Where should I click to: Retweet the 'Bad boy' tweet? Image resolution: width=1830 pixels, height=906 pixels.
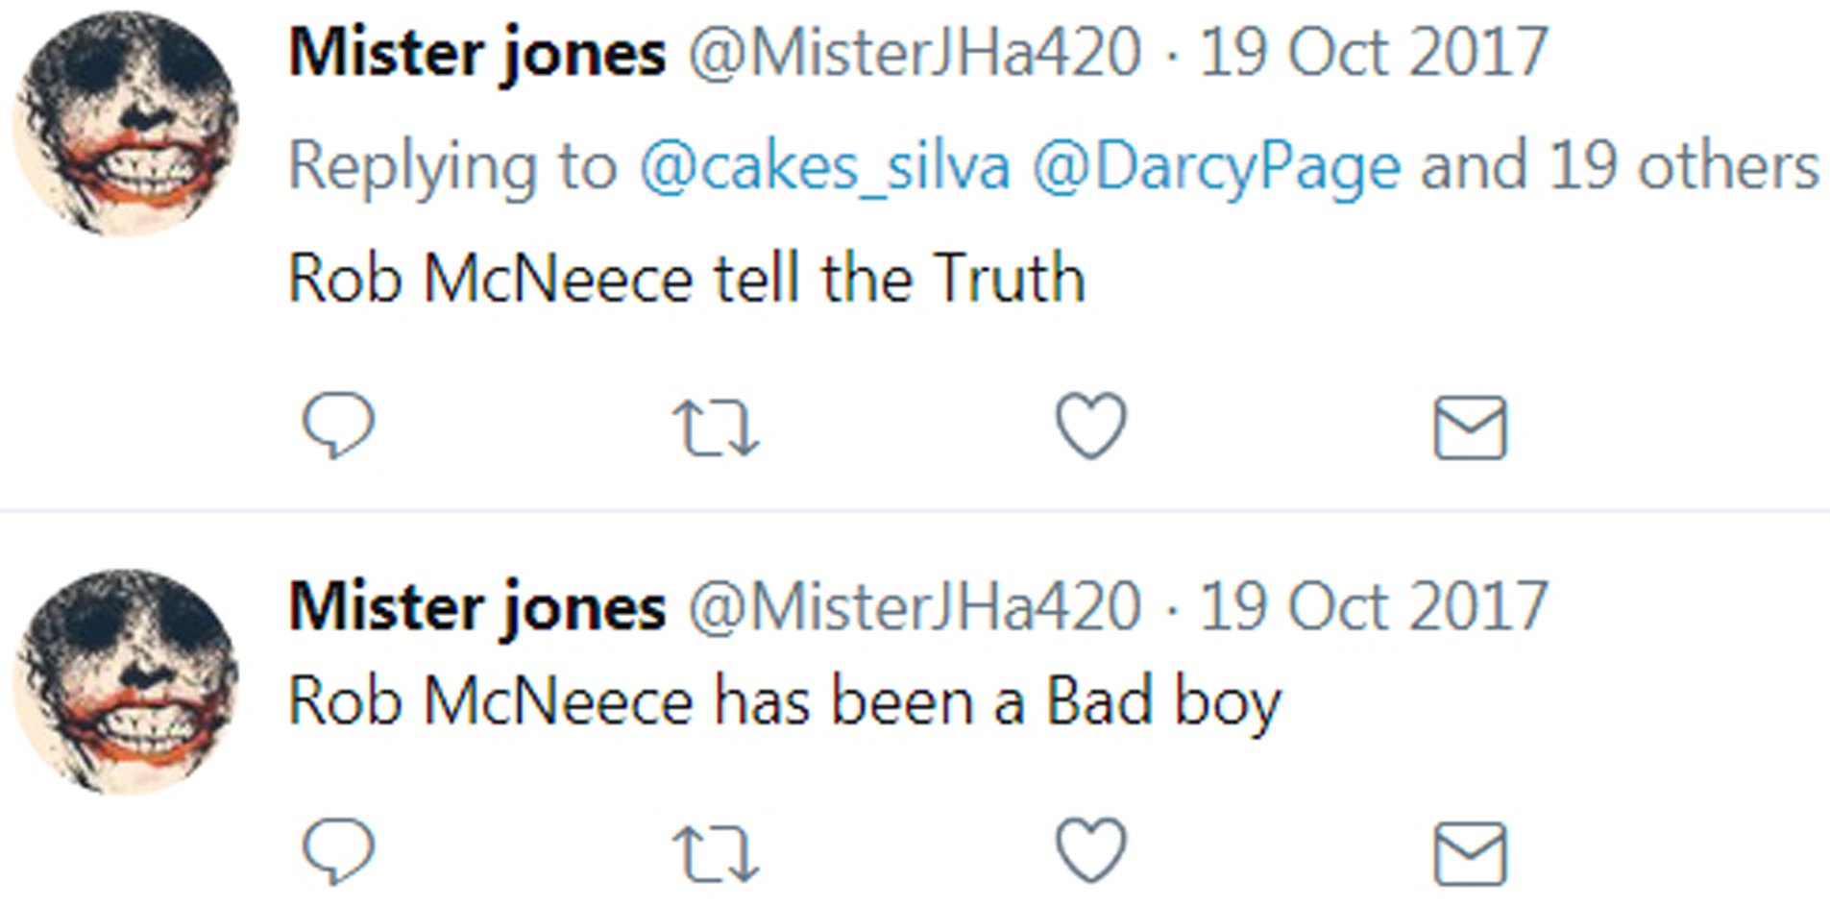pyautogui.click(x=716, y=854)
